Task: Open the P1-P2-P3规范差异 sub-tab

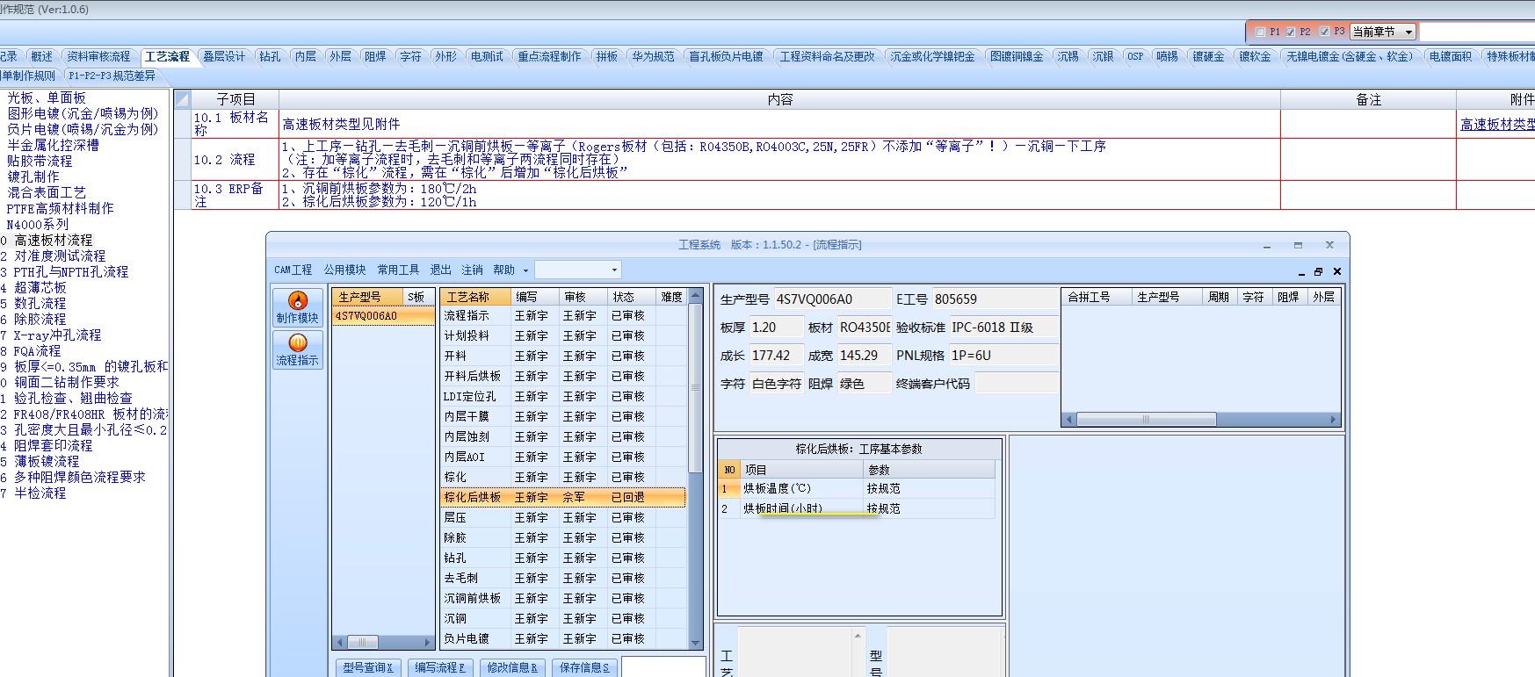Action: point(112,76)
